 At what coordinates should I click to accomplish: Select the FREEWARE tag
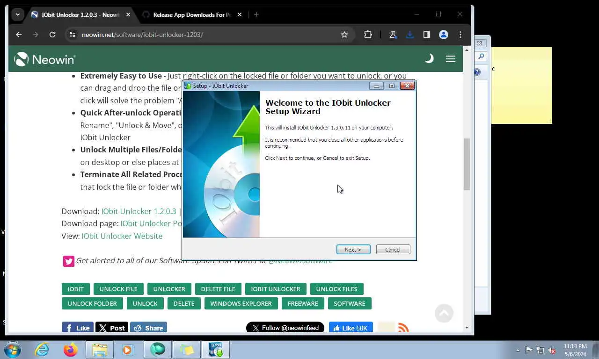[x=303, y=303]
